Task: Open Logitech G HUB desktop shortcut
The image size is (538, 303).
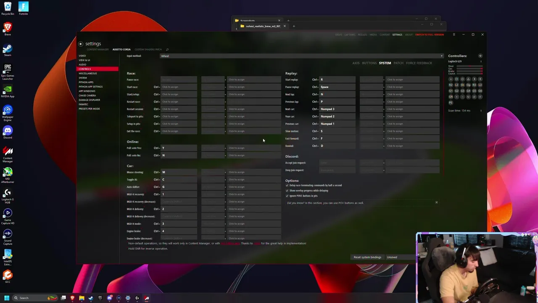Action: click(x=8, y=196)
